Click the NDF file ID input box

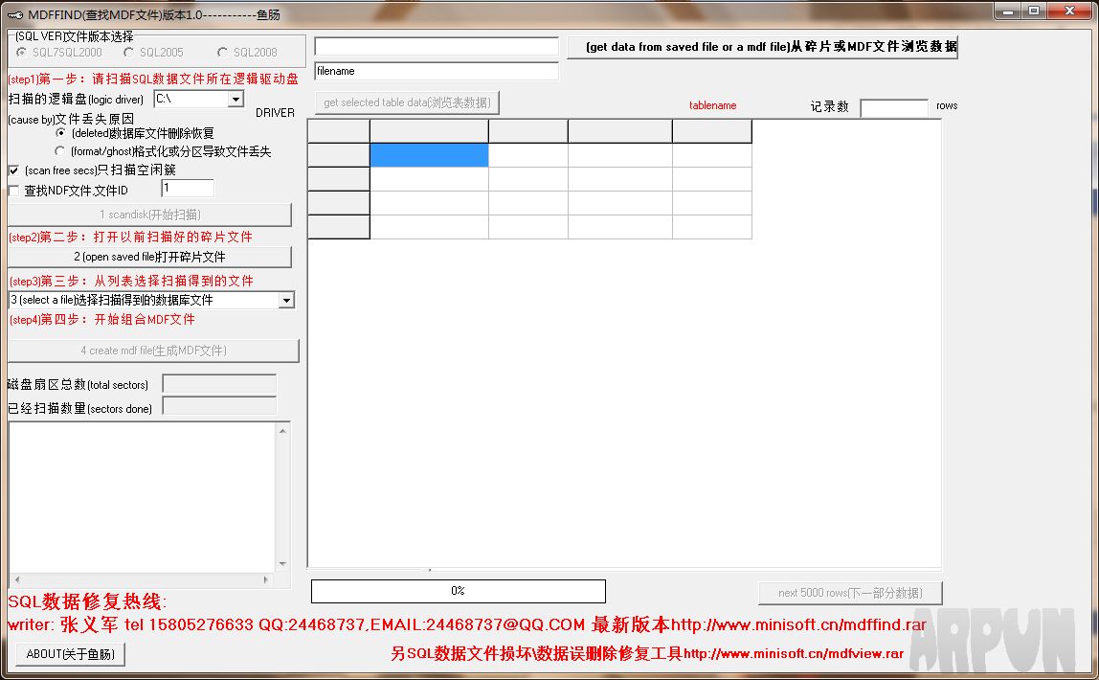tap(188, 190)
